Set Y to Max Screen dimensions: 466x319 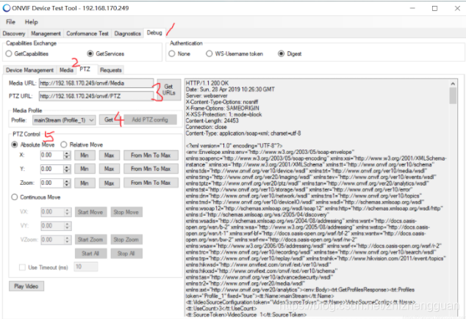pos(109,169)
